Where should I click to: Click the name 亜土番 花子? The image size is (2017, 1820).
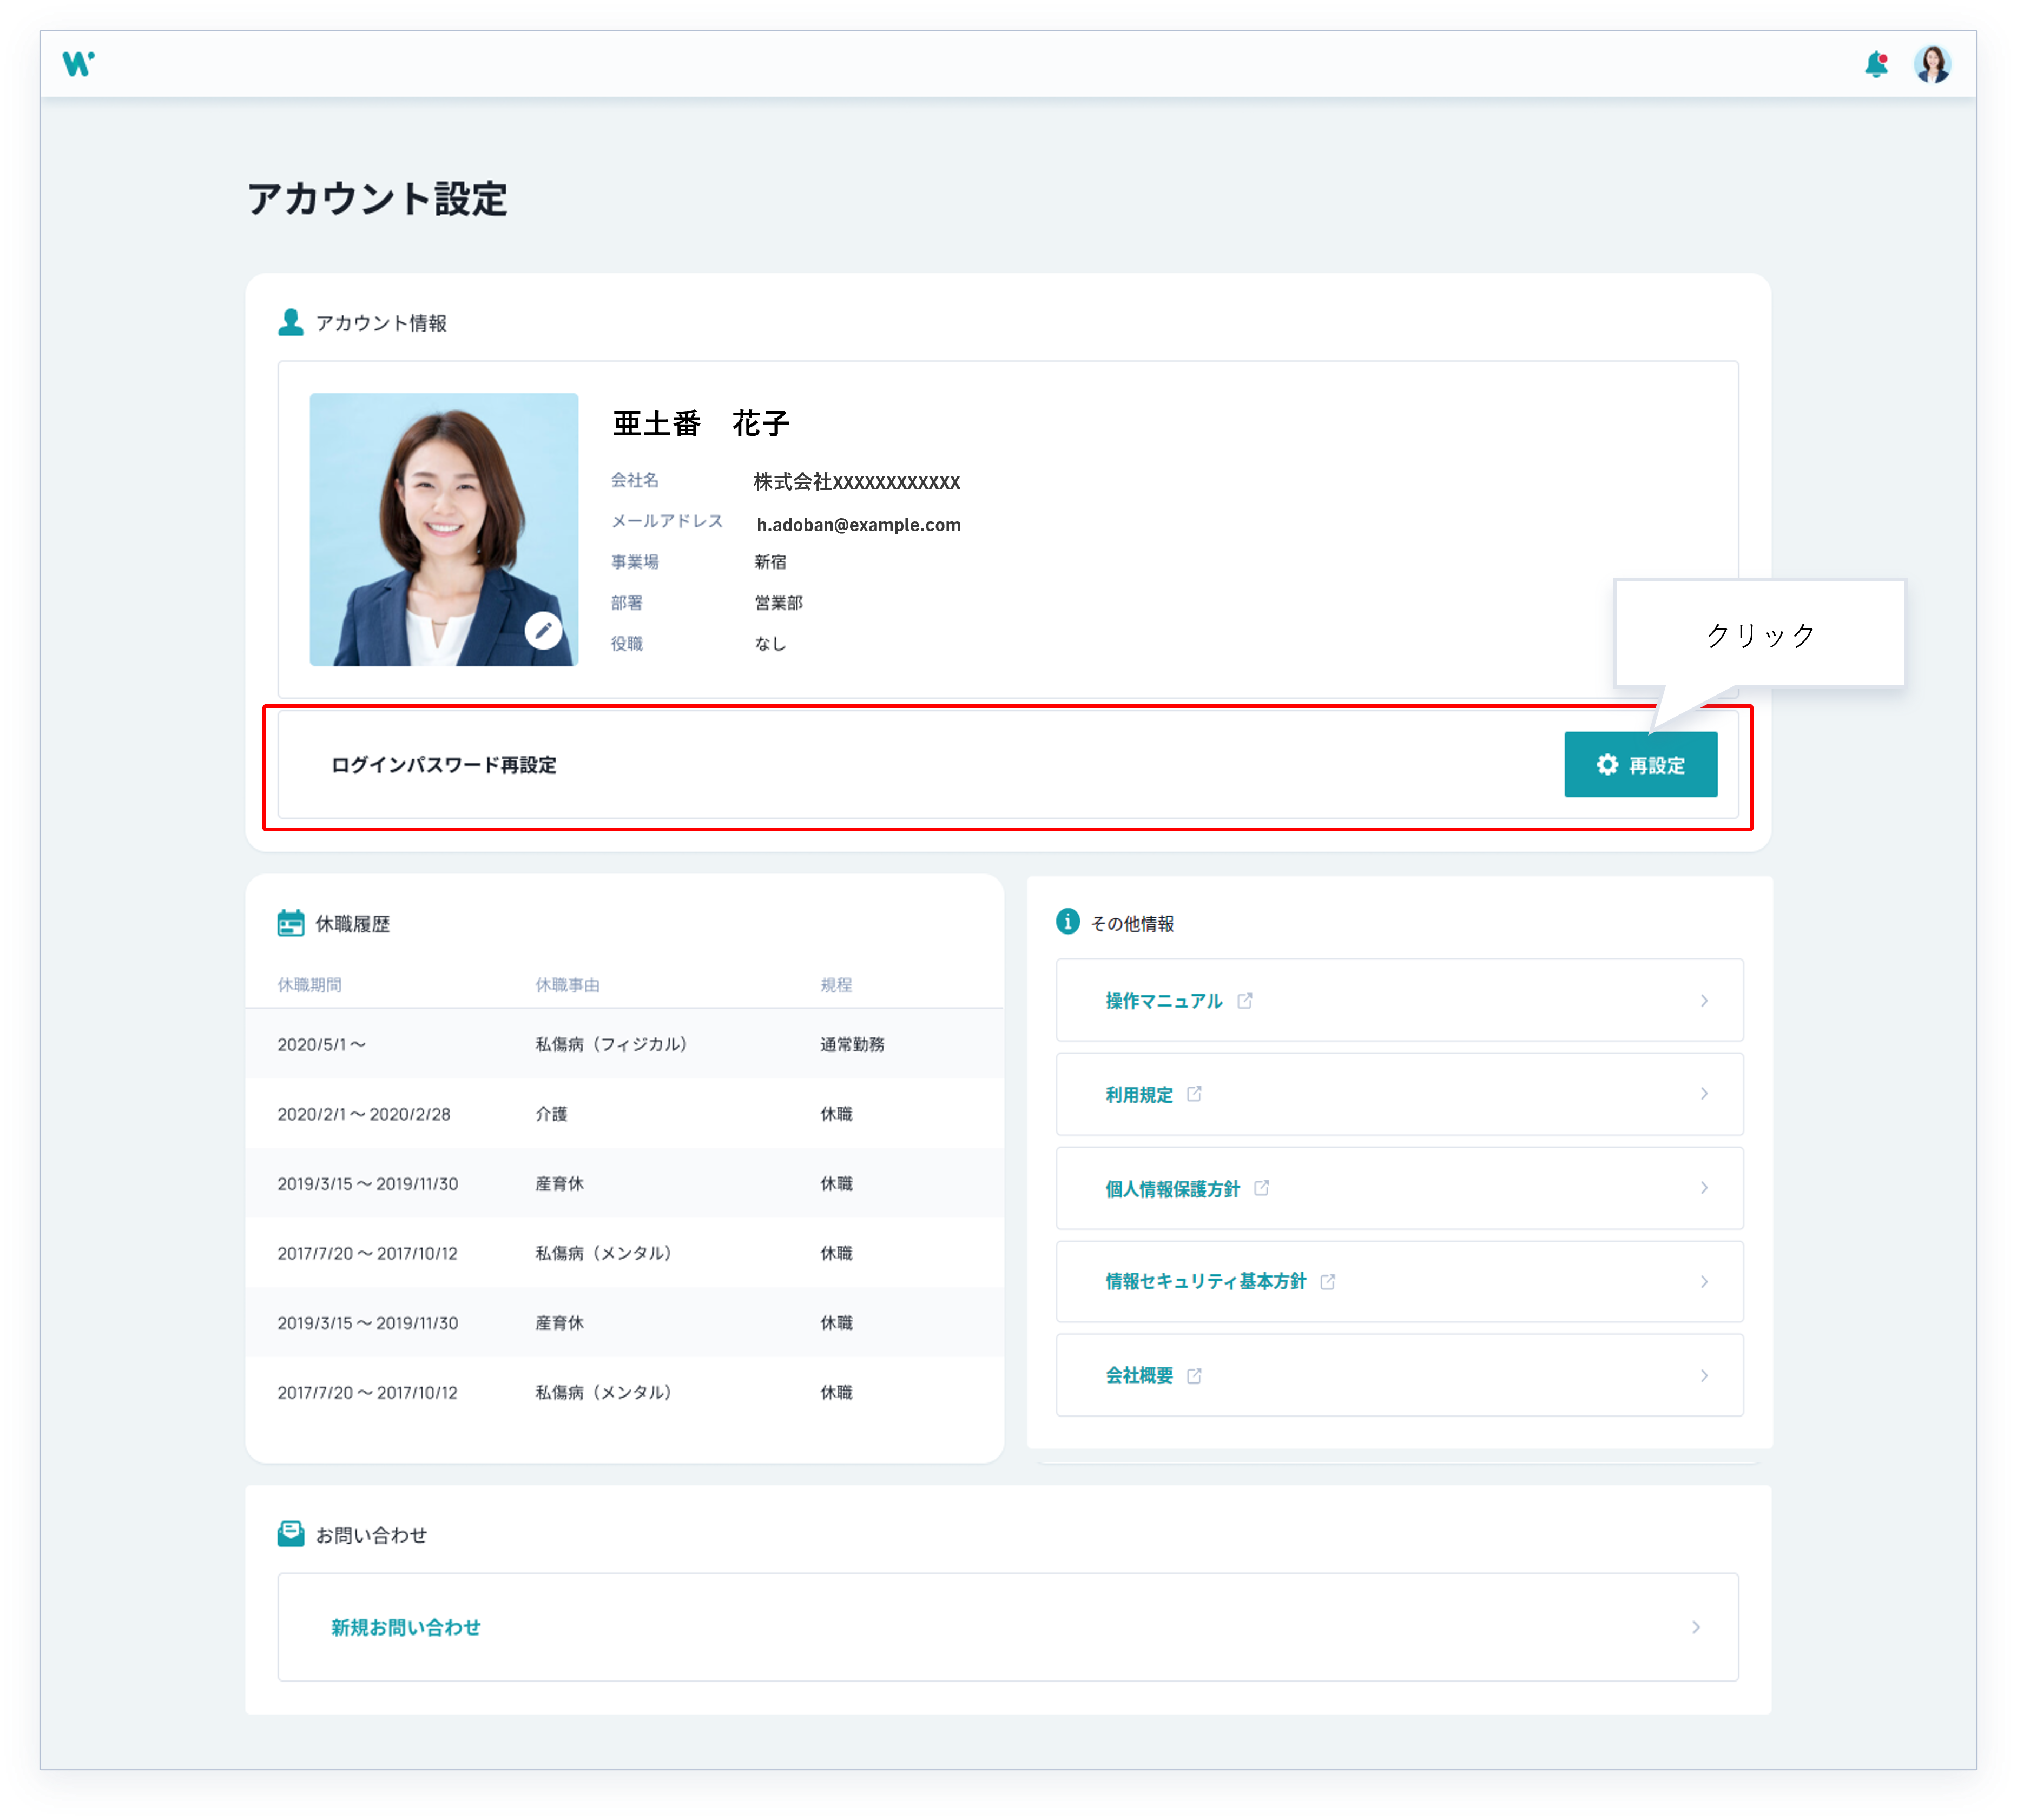pyautogui.click(x=701, y=424)
